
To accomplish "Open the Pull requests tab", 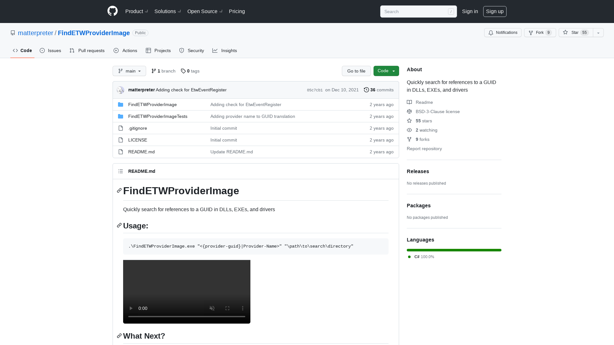I will [x=87, y=50].
